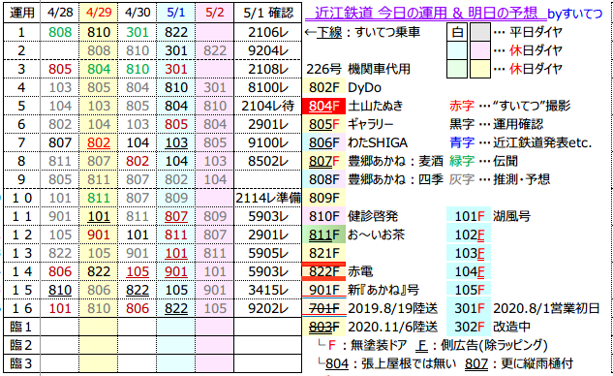613x376 pixels.
Task: Click the 赤字 legend color label
Action: (462, 106)
